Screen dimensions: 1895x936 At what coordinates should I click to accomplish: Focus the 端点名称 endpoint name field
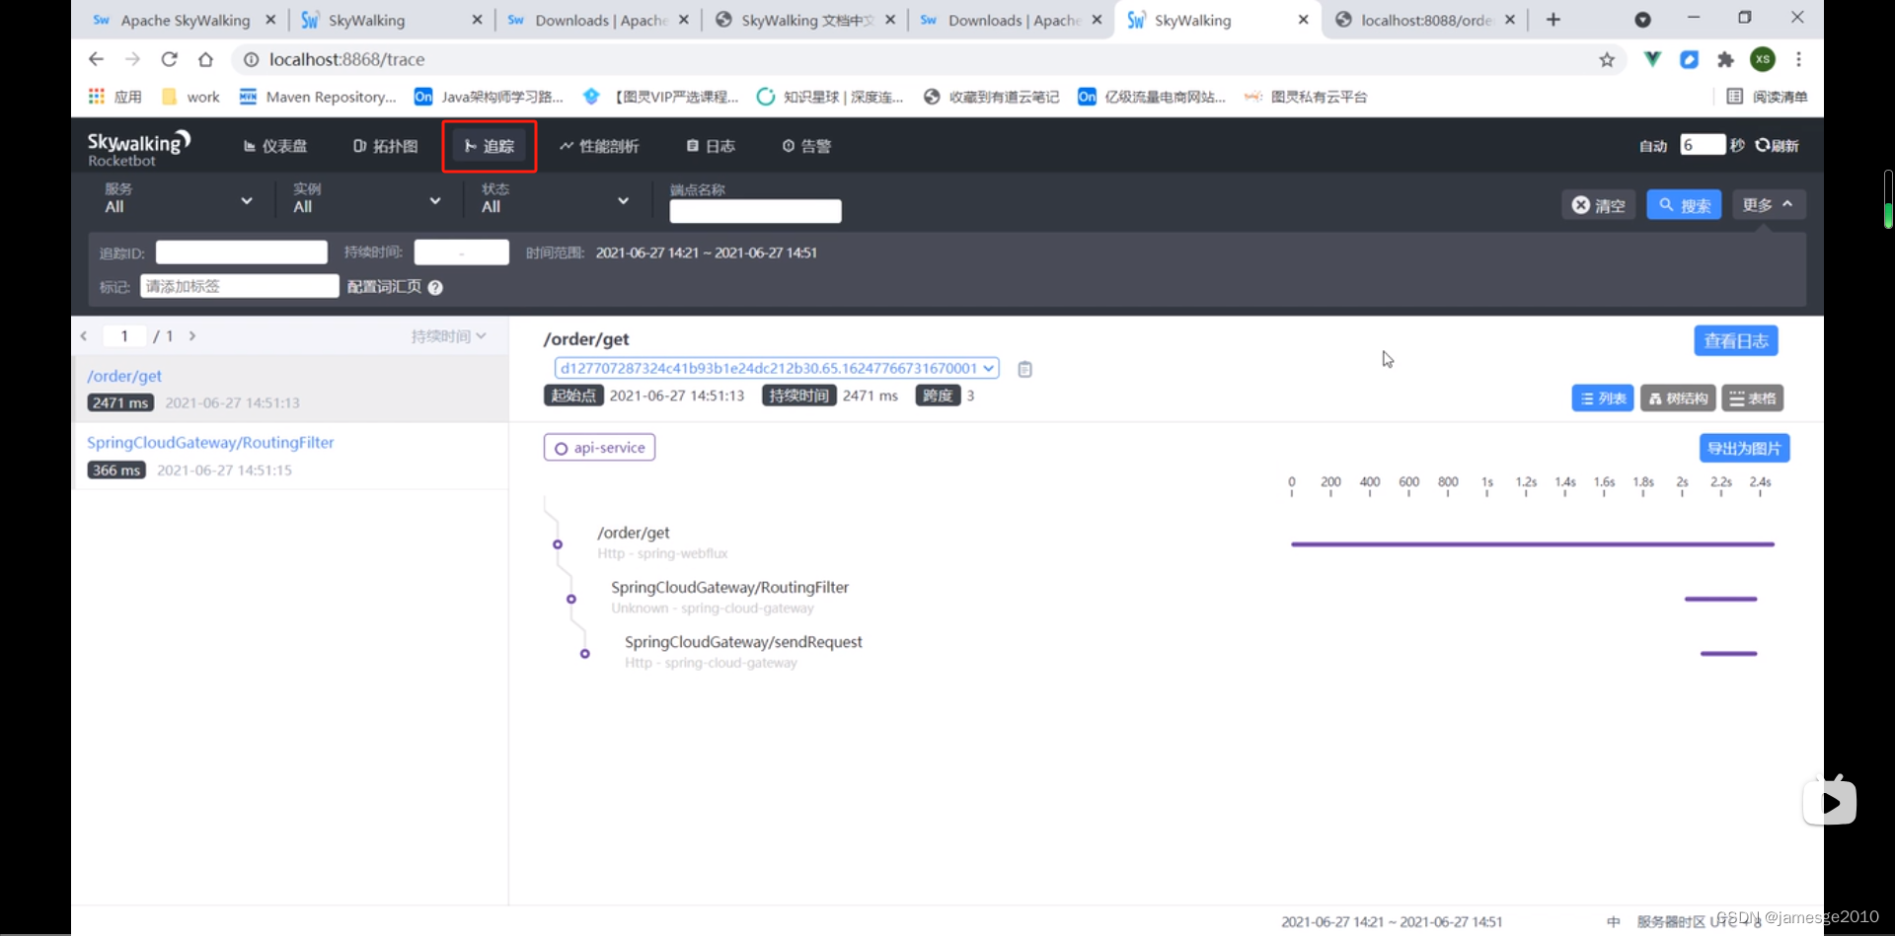(755, 211)
